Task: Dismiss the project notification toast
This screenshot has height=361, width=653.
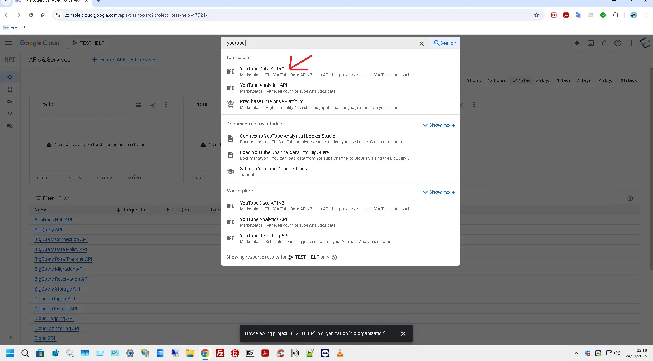Action: [x=403, y=334]
